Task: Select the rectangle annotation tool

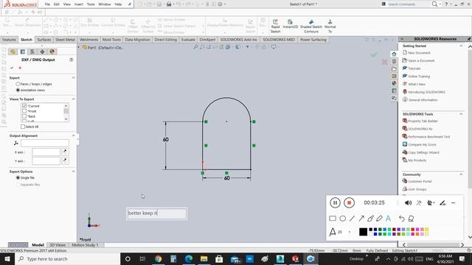Action: coord(333,219)
